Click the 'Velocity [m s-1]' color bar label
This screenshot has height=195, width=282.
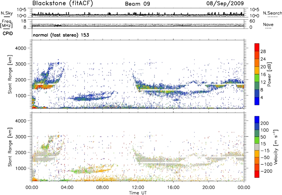click(x=276, y=147)
